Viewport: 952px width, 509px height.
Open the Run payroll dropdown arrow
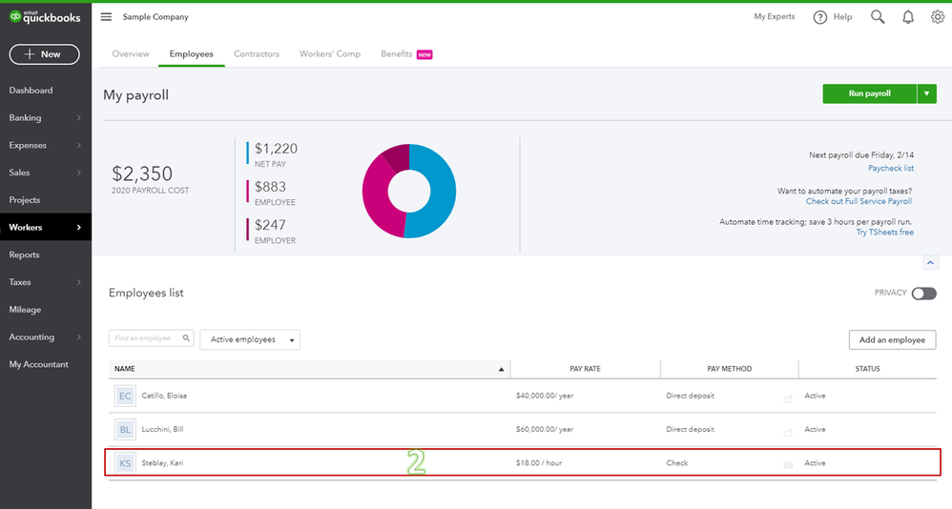click(926, 93)
